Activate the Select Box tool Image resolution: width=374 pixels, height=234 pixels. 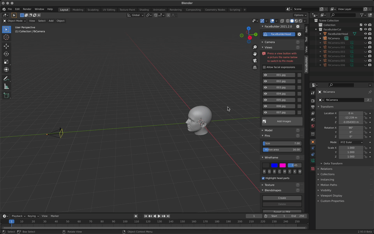tap(6, 29)
